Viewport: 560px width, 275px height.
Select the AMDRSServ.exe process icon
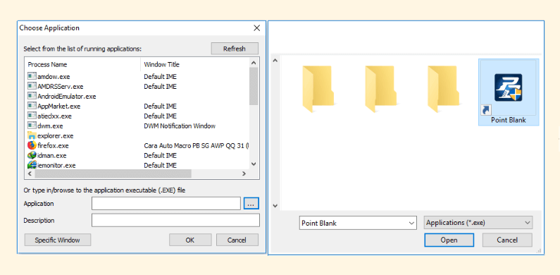(32, 86)
